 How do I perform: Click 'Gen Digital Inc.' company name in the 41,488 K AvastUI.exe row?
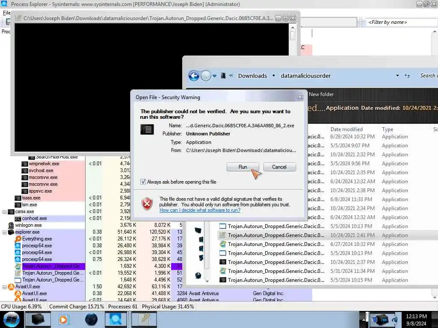269,293
